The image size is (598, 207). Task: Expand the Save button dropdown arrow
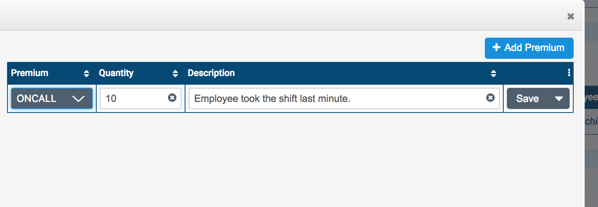[559, 99]
